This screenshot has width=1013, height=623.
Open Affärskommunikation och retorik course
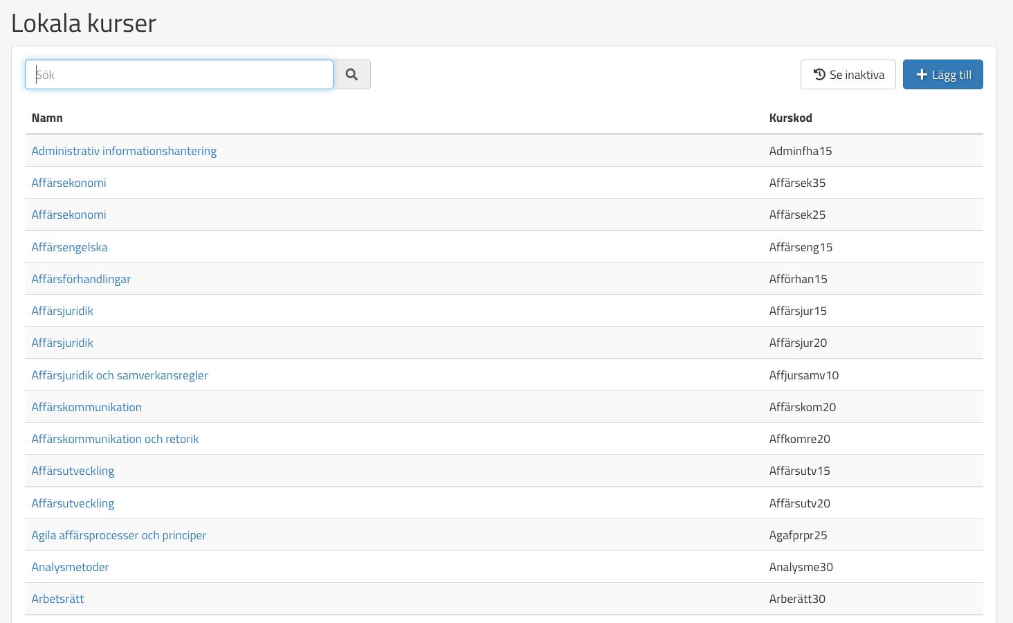pos(115,439)
